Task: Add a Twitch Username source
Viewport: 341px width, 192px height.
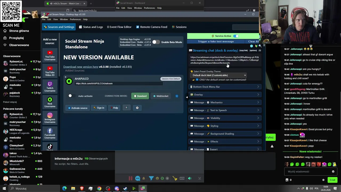Action: coord(50,87)
